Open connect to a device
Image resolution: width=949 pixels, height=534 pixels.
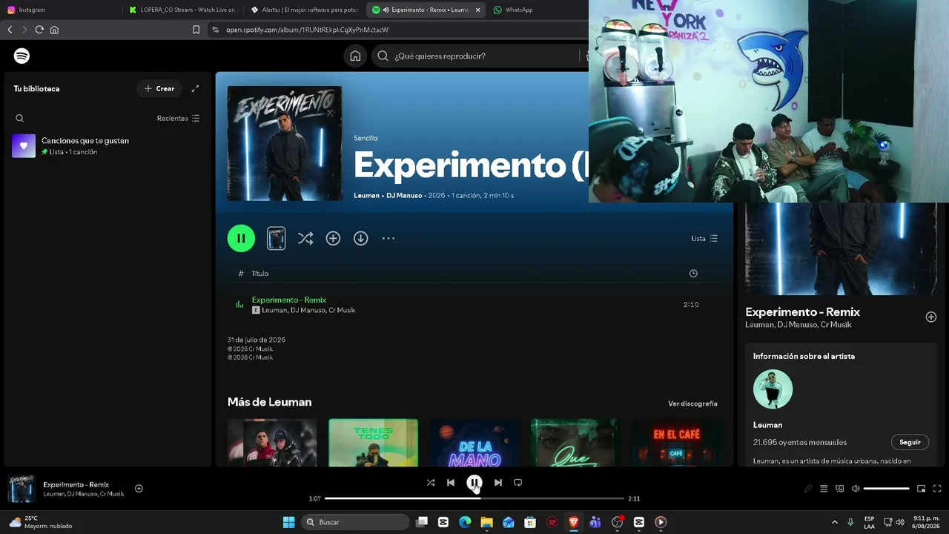pos(840,489)
